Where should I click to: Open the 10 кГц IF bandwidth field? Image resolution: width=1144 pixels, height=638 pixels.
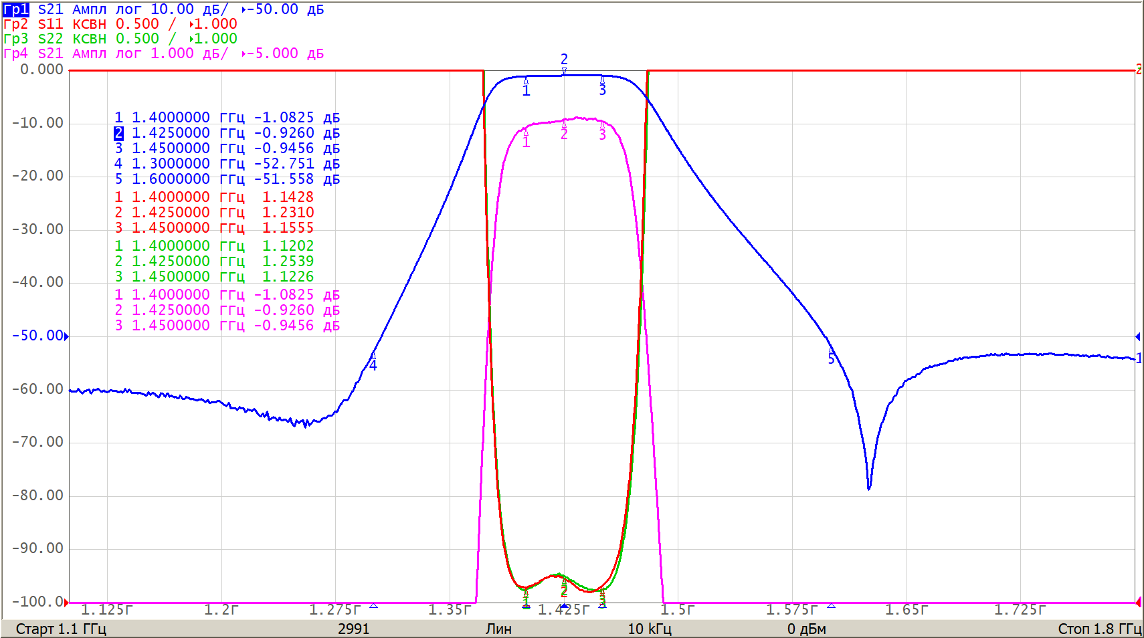(x=649, y=629)
